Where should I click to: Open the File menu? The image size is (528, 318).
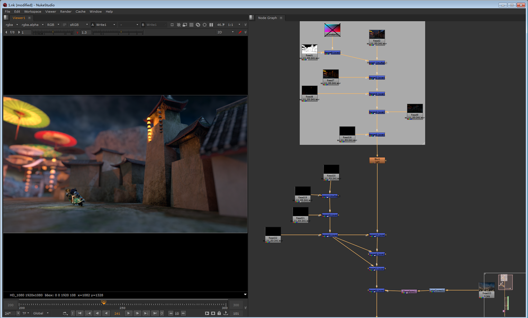(7, 12)
